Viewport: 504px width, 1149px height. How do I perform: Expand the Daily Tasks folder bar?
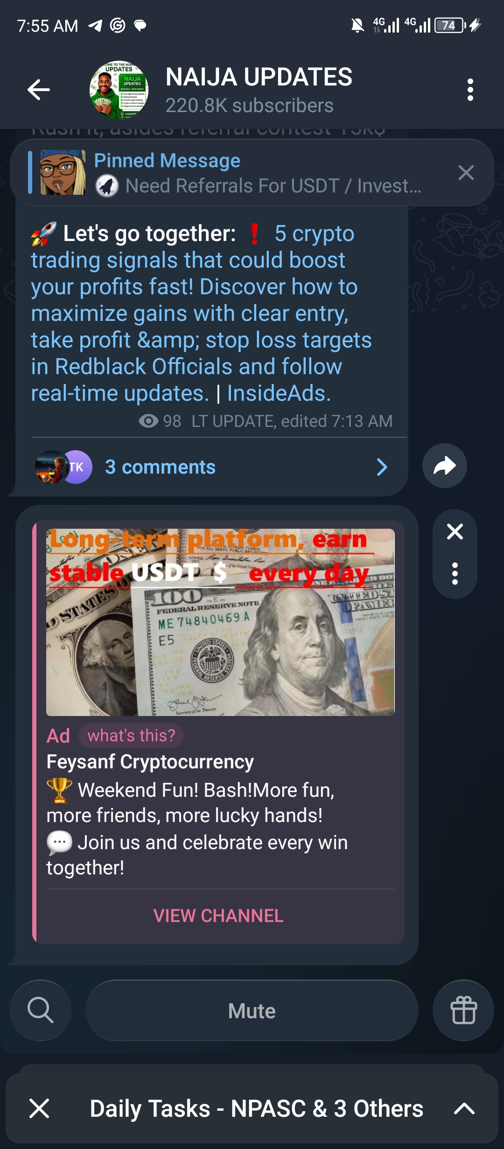tap(464, 1108)
